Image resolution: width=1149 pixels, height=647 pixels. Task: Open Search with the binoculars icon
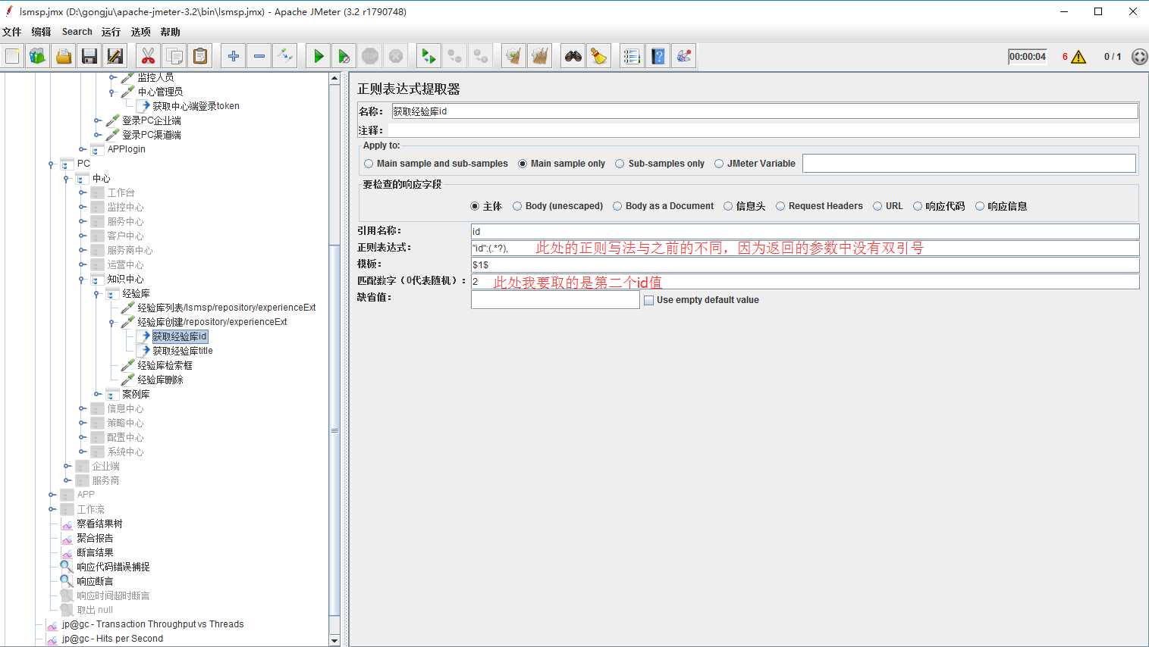pos(573,56)
